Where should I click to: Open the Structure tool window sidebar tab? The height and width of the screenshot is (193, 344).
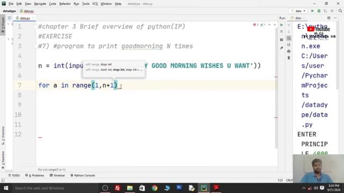tap(3, 136)
